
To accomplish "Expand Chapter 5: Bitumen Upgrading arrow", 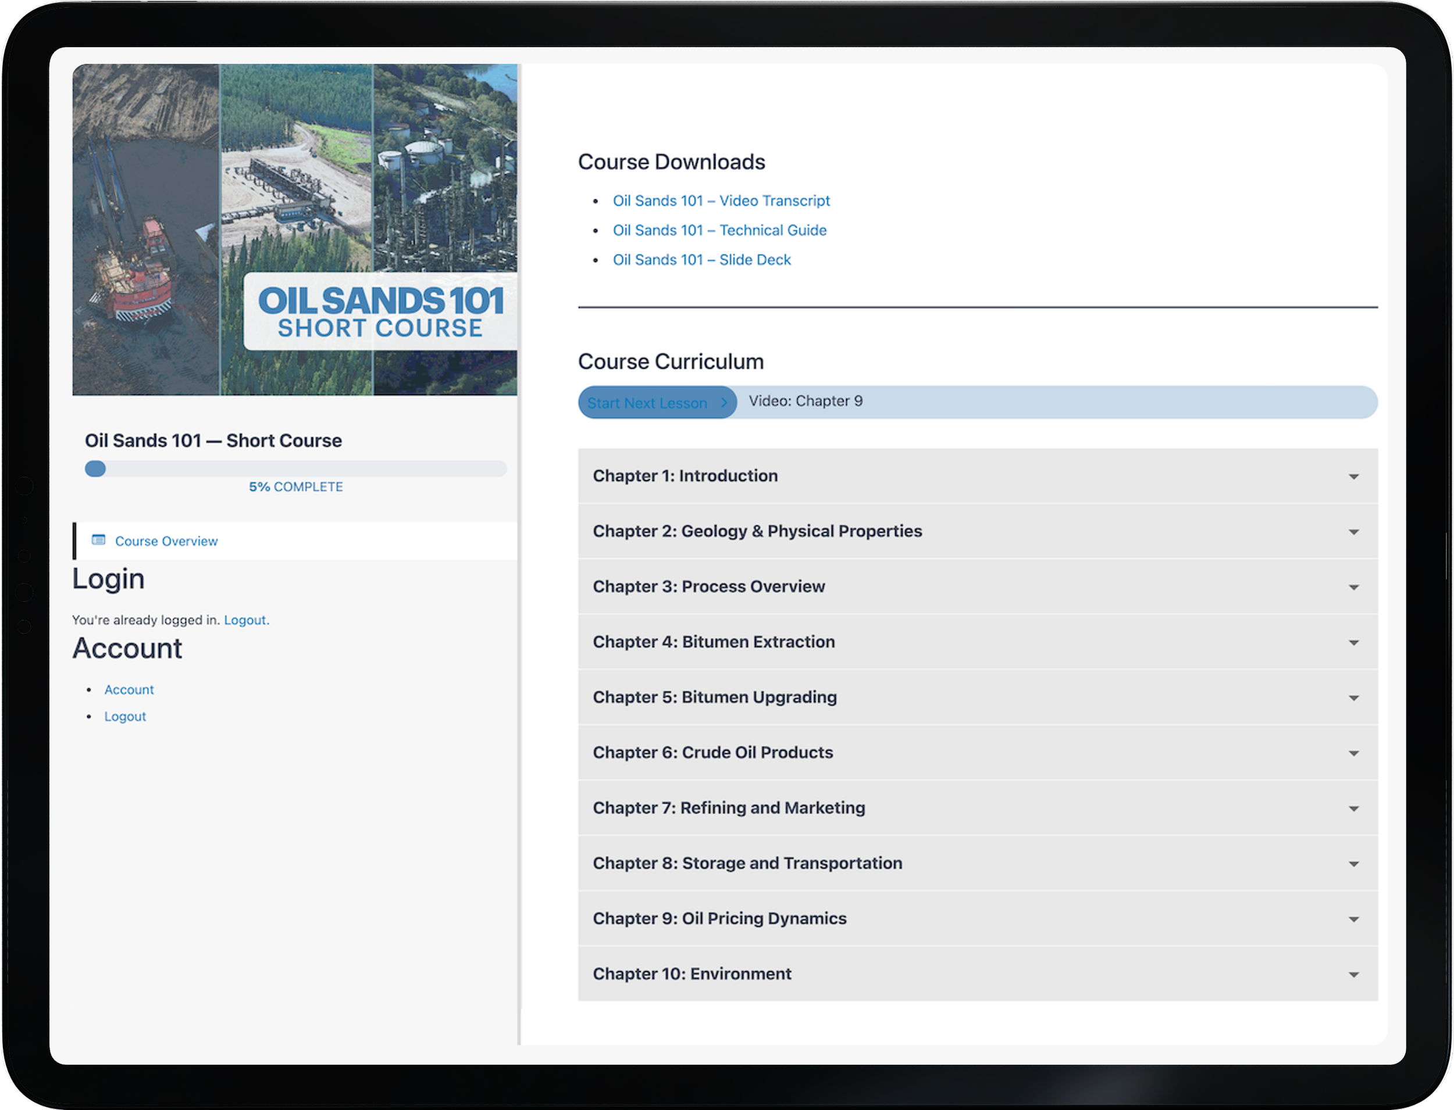I will pyautogui.click(x=1353, y=698).
